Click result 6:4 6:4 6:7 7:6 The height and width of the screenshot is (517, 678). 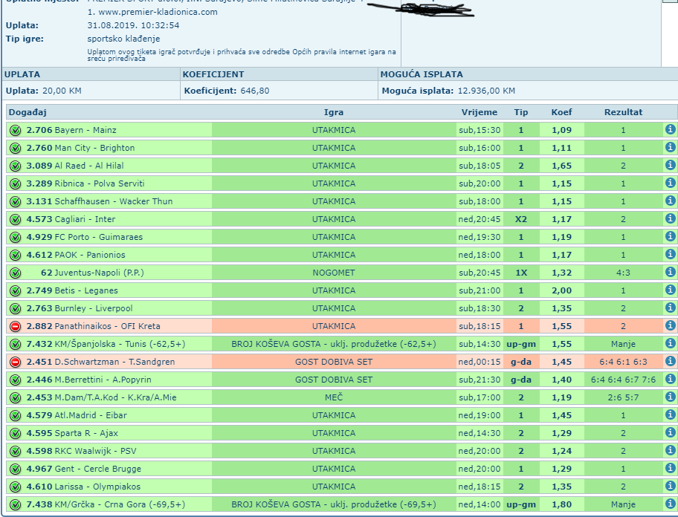(623, 380)
